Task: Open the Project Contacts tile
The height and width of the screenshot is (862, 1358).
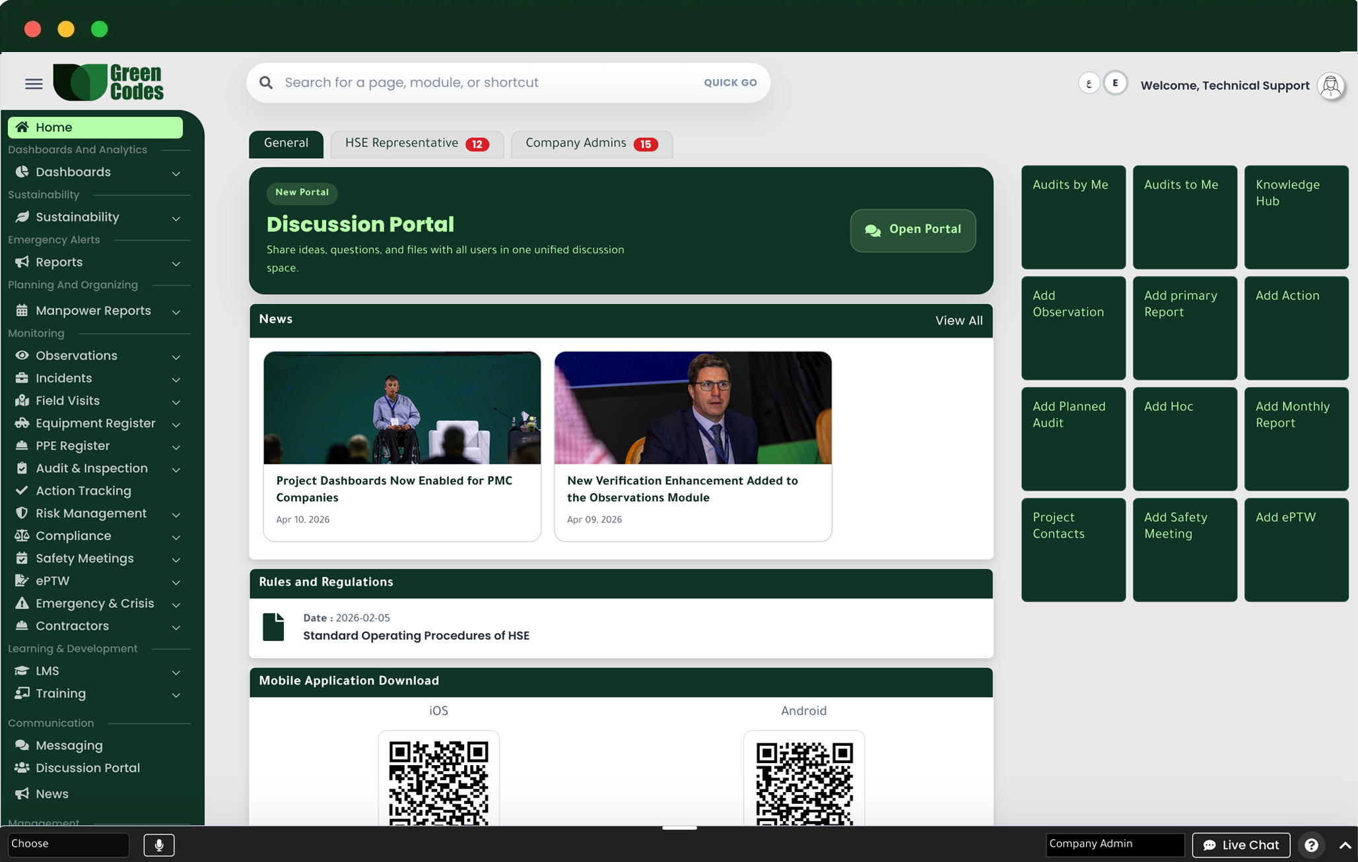Action: click(1073, 549)
